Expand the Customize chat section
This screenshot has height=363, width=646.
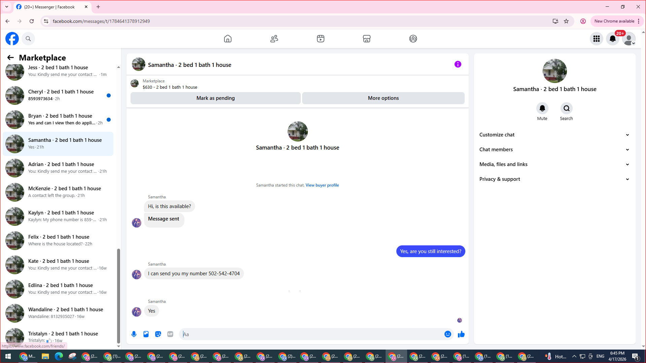coord(554,135)
